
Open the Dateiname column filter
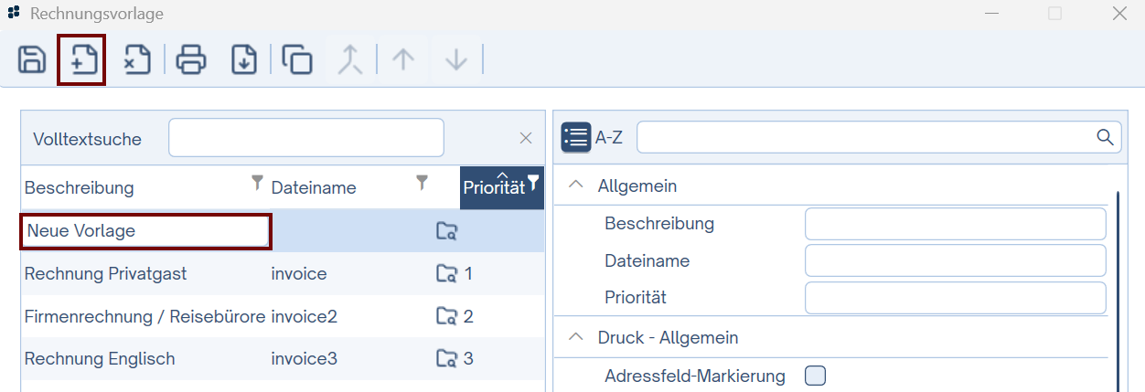tap(422, 183)
